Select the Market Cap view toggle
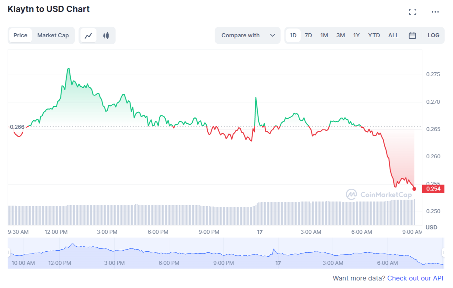 pos(53,35)
